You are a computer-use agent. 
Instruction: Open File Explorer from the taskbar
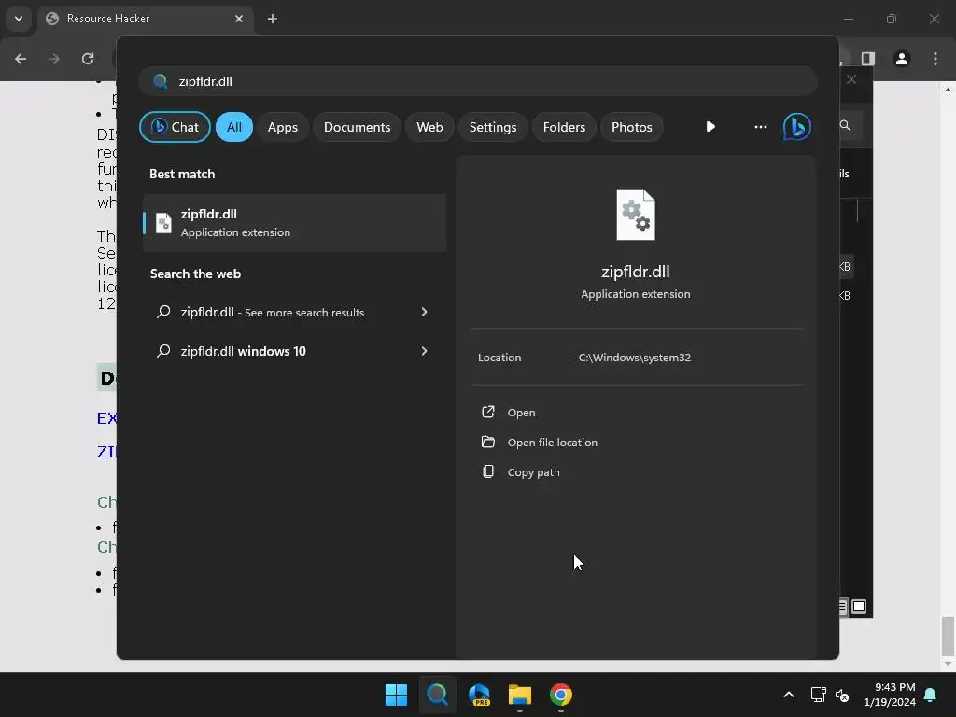(x=520, y=695)
